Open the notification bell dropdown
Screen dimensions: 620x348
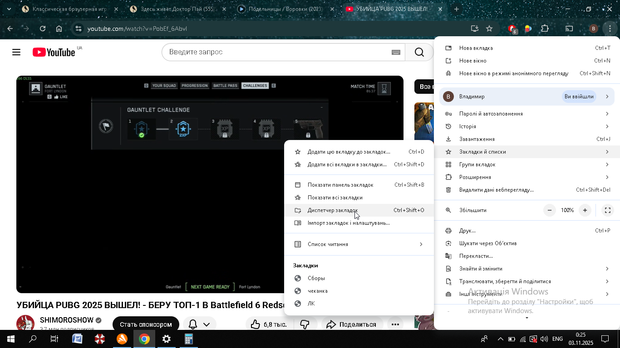[199, 324]
